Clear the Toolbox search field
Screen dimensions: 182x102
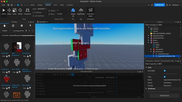tap(26, 31)
